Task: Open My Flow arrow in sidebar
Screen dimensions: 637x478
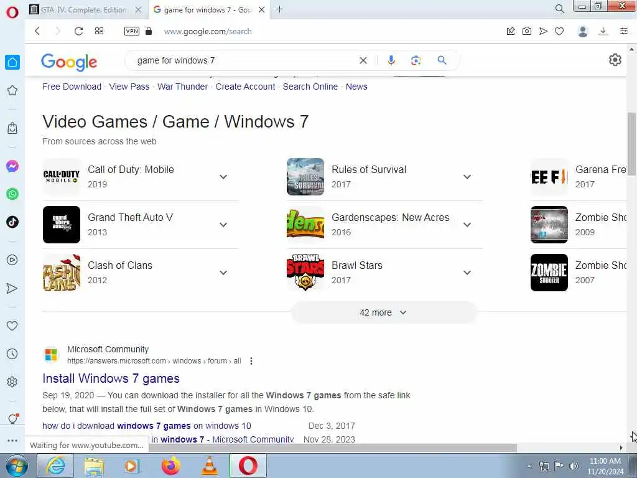Action: point(12,288)
